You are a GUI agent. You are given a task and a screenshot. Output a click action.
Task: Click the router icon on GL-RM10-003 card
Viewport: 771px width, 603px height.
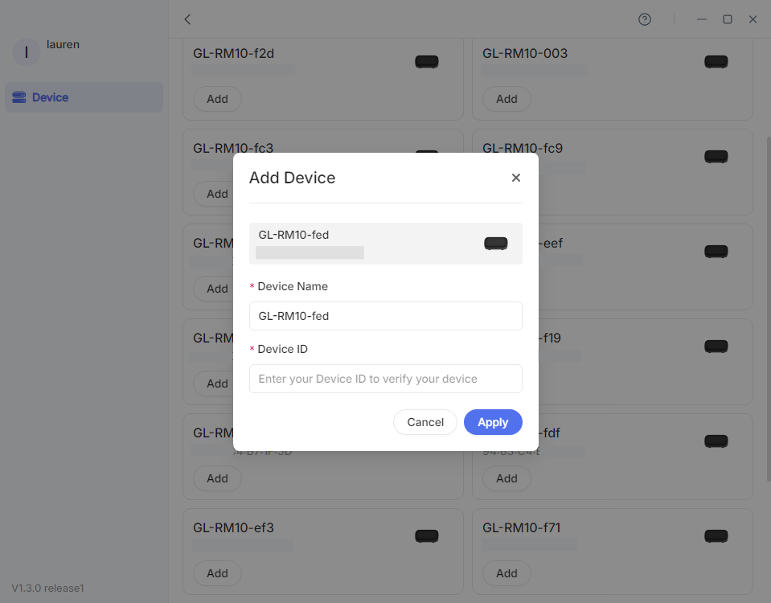pos(716,61)
